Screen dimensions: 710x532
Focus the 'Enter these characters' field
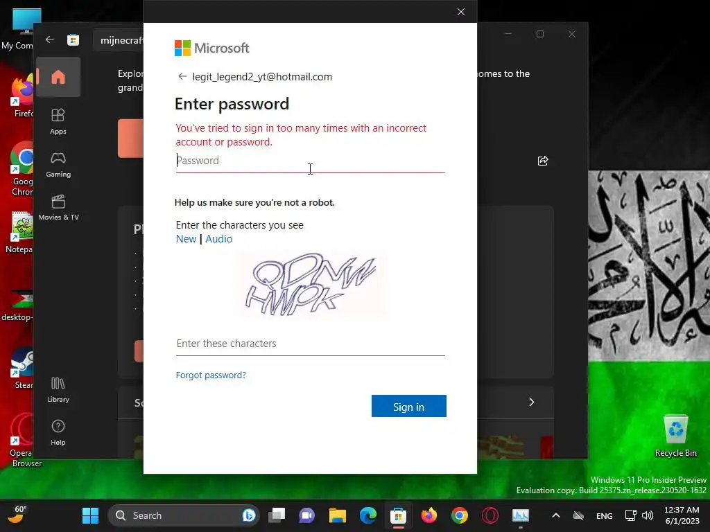(310, 344)
